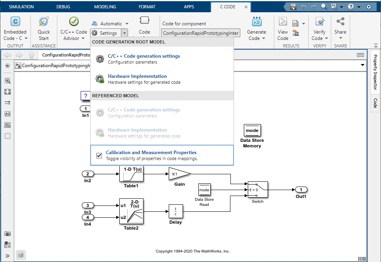
Task: Click the Fit to View icon
Action: click(7, 91)
